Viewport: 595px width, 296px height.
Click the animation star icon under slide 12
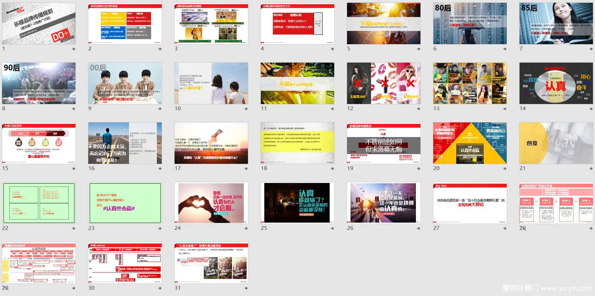tap(419, 109)
